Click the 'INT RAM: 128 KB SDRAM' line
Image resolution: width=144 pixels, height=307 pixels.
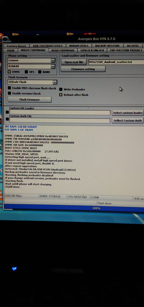[x=21, y=127]
